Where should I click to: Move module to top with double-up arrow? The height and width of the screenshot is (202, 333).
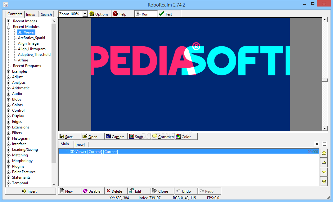324,153
